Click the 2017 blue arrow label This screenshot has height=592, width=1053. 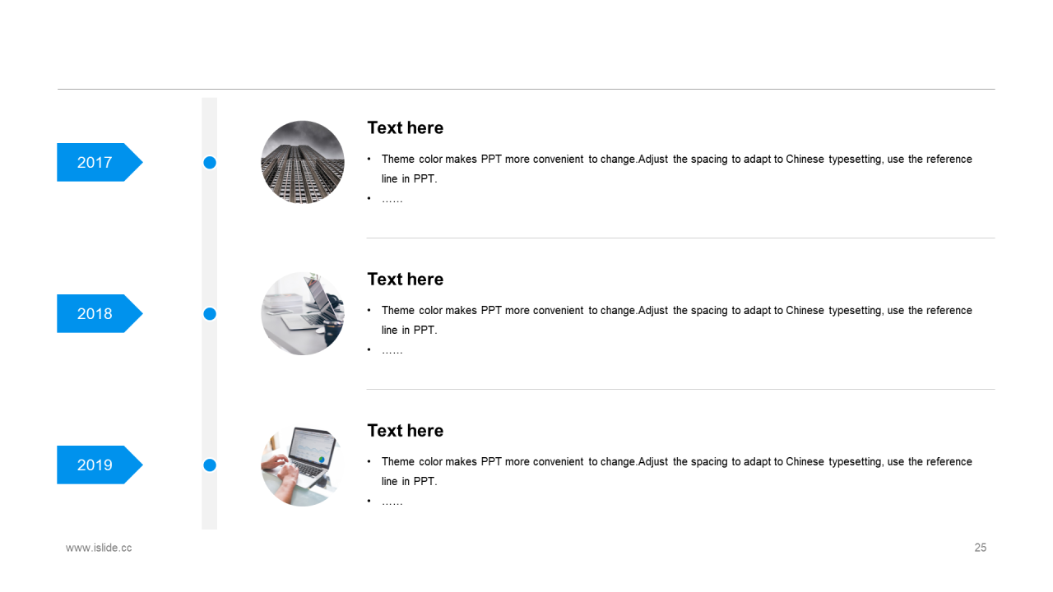[x=100, y=162]
